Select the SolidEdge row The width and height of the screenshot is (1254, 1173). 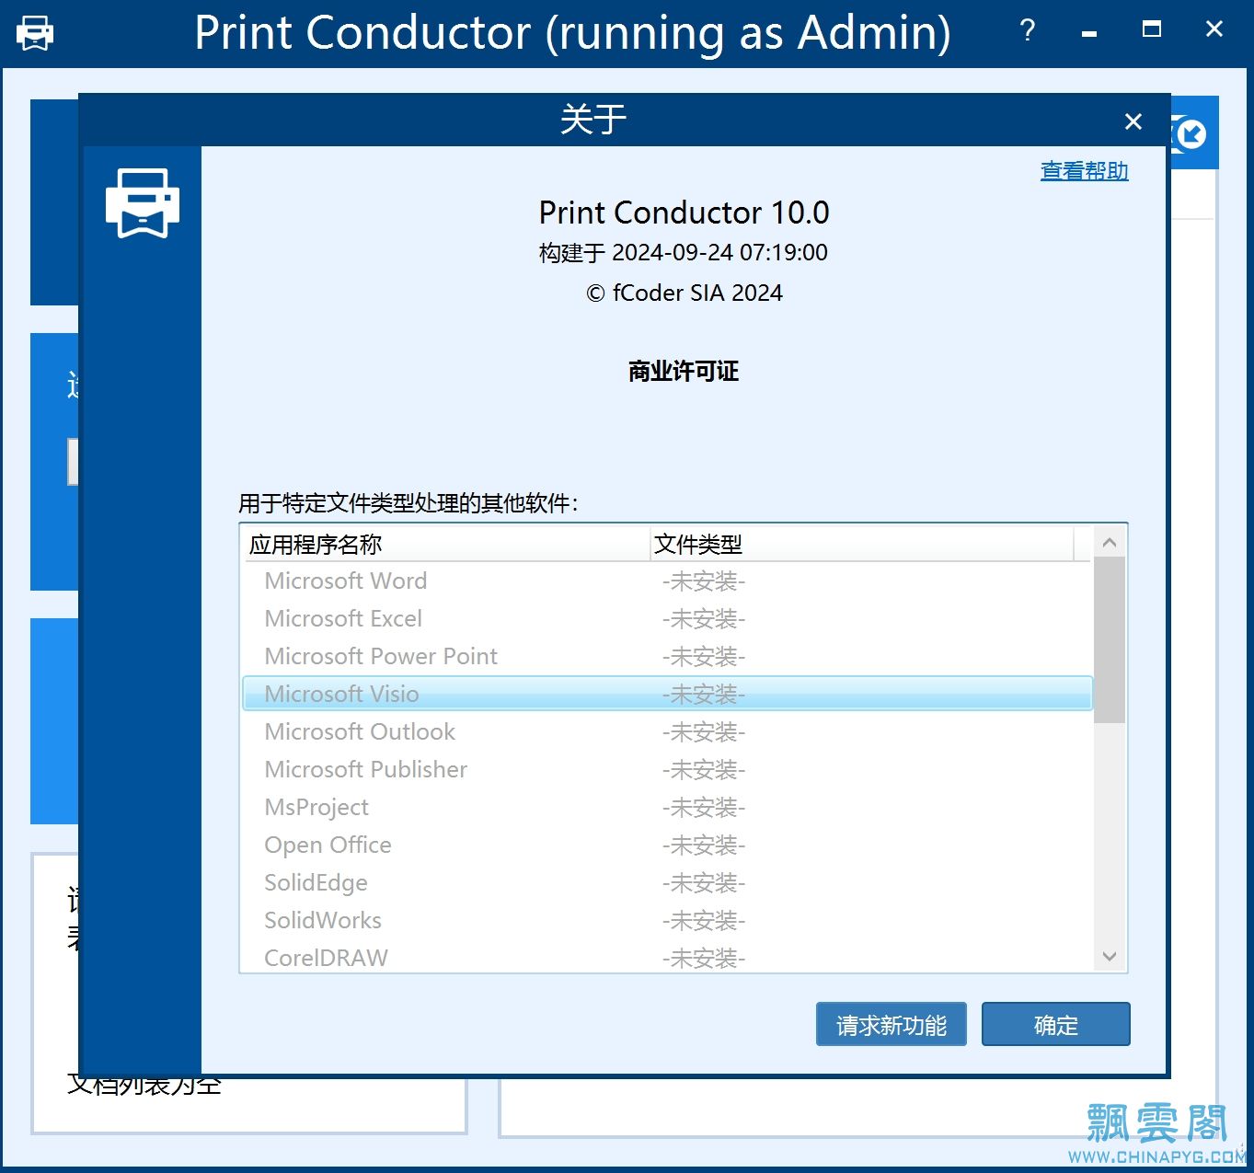pyautogui.click(x=667, y=883)
